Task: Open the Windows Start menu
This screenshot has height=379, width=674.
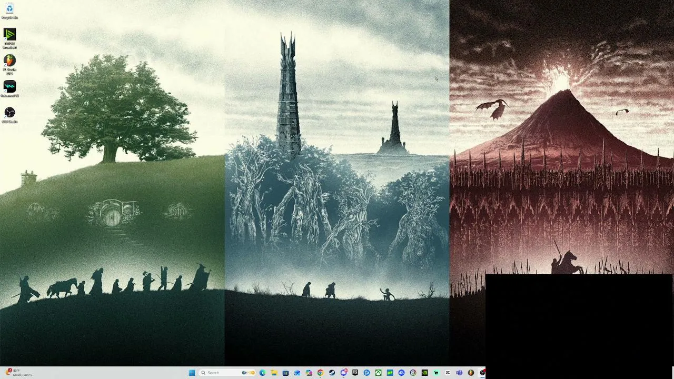Action: (x=192, y=373)
